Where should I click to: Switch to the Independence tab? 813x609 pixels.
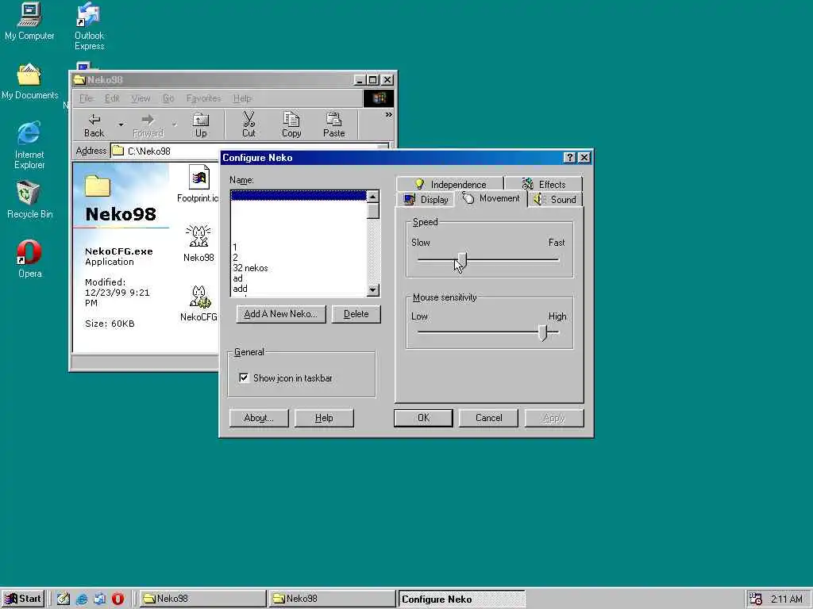pyautogui.click(x=450, y=184)
